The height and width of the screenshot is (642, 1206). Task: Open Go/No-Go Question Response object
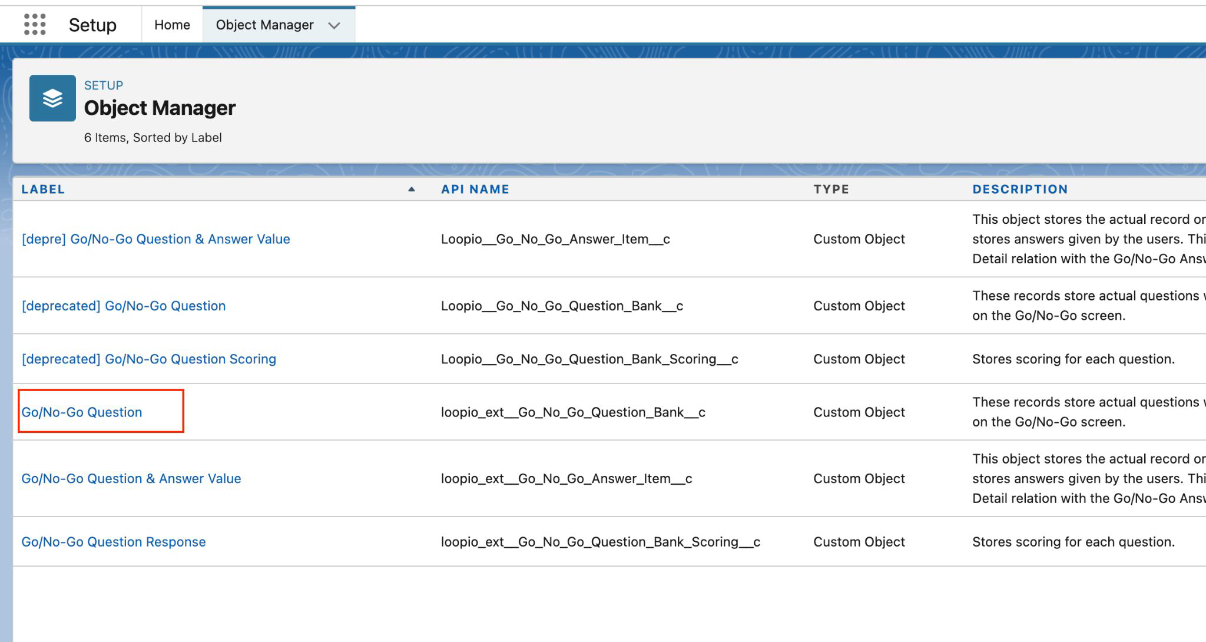click(x=114, y=541)
